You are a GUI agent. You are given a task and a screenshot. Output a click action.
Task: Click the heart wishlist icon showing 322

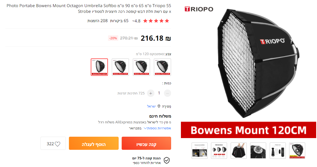[57, 144]
